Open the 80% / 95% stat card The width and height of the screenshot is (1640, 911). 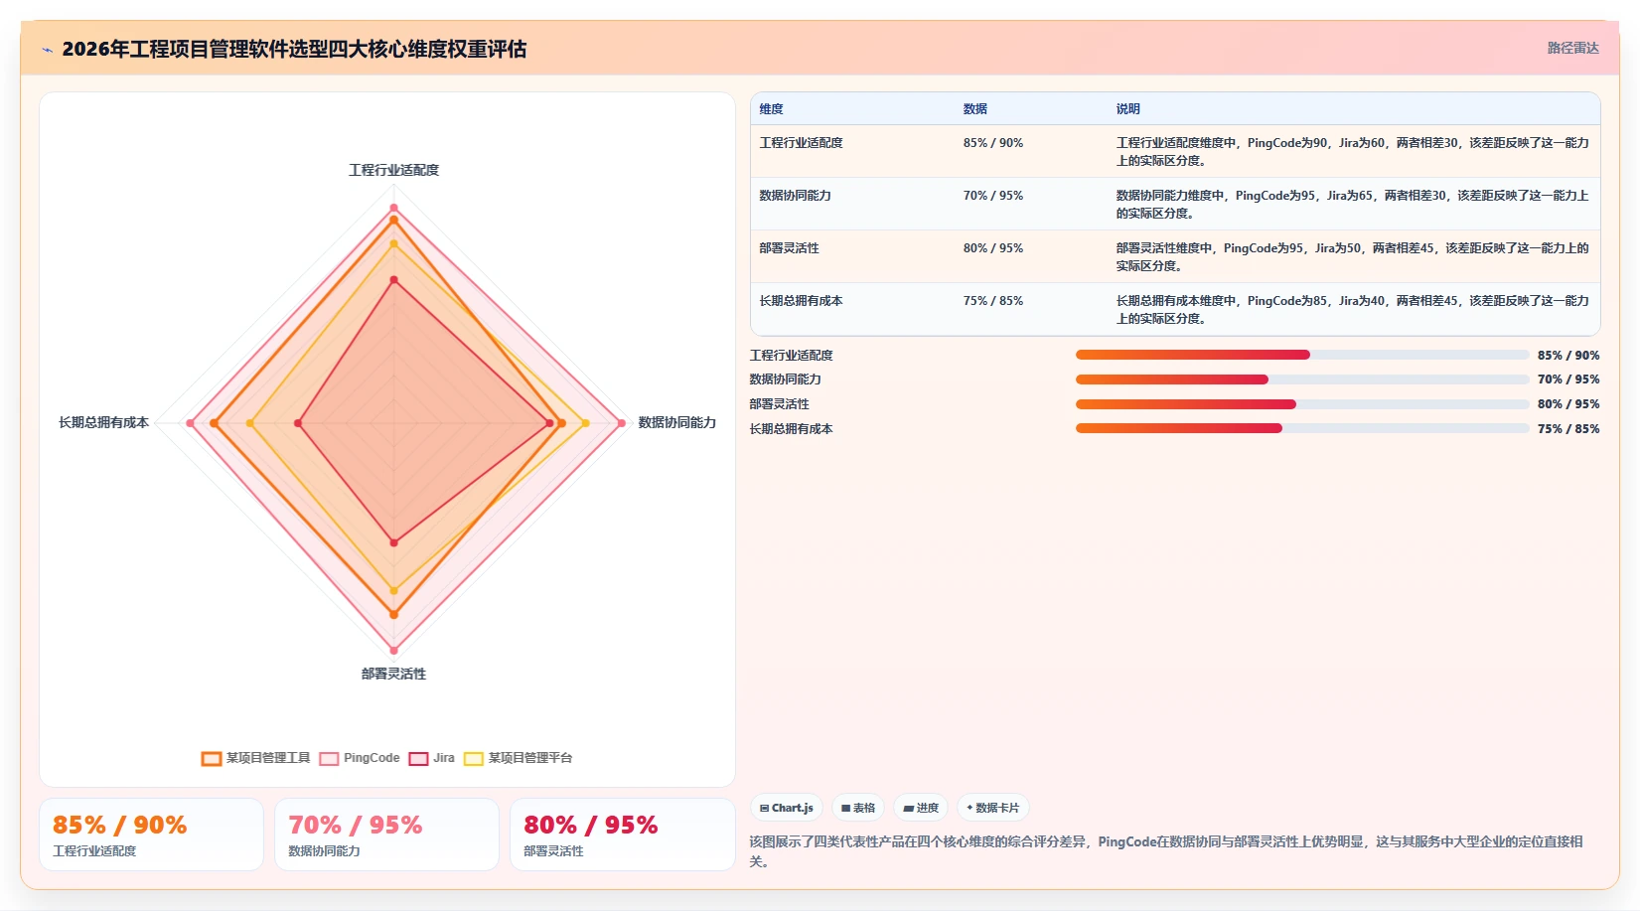coord(622,835)
